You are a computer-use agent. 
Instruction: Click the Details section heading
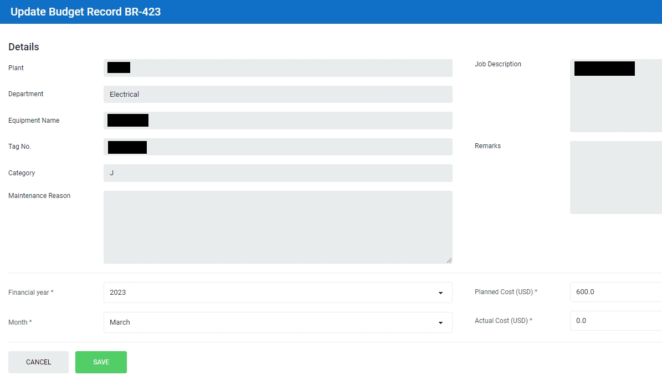24,47
